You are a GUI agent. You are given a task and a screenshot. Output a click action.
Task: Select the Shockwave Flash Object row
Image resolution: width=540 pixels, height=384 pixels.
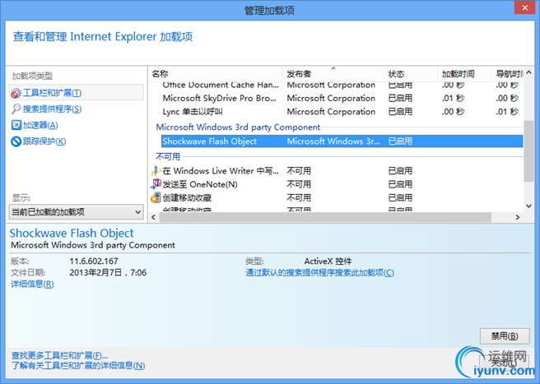point(342,141)
